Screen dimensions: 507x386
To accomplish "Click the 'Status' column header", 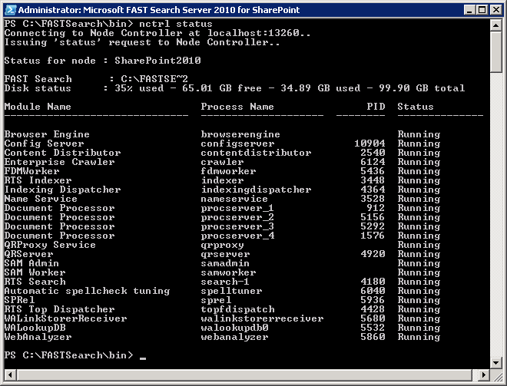I will (x=416, y=107).
